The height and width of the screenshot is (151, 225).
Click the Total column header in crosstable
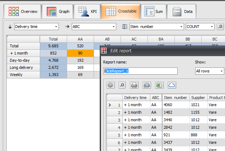pyautogui.click(x=53, y=39)
